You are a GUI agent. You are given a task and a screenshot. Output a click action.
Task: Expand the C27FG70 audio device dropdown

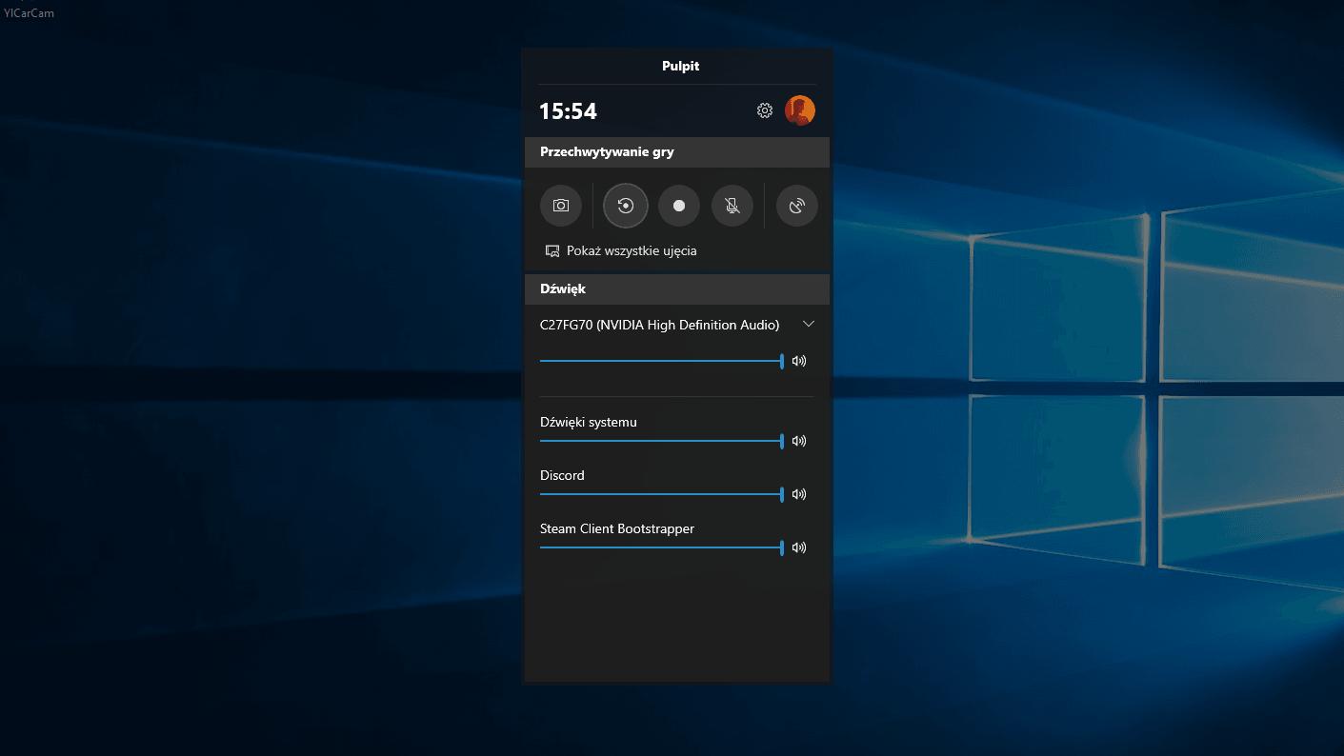click(809, 325)
